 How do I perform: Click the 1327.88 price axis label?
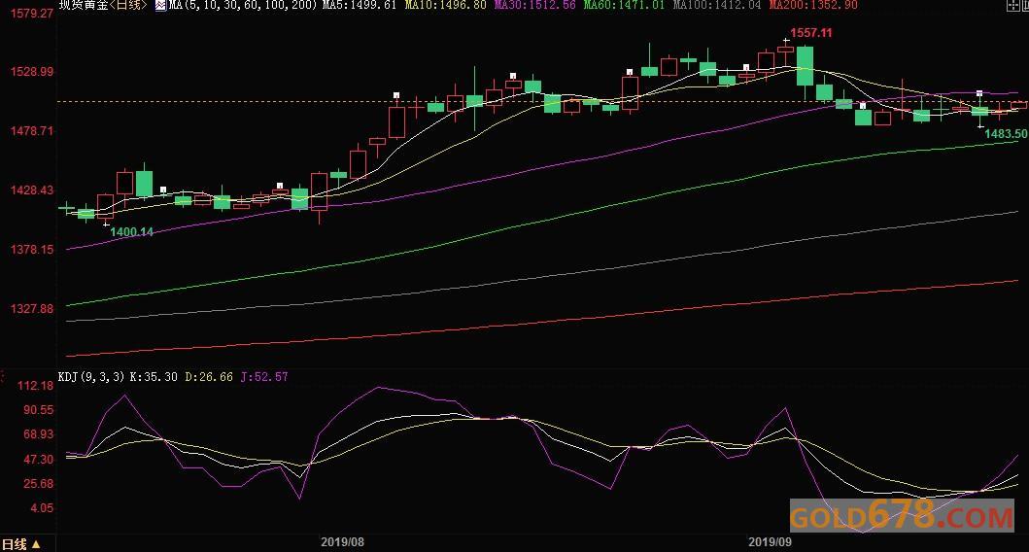[32, 308]
